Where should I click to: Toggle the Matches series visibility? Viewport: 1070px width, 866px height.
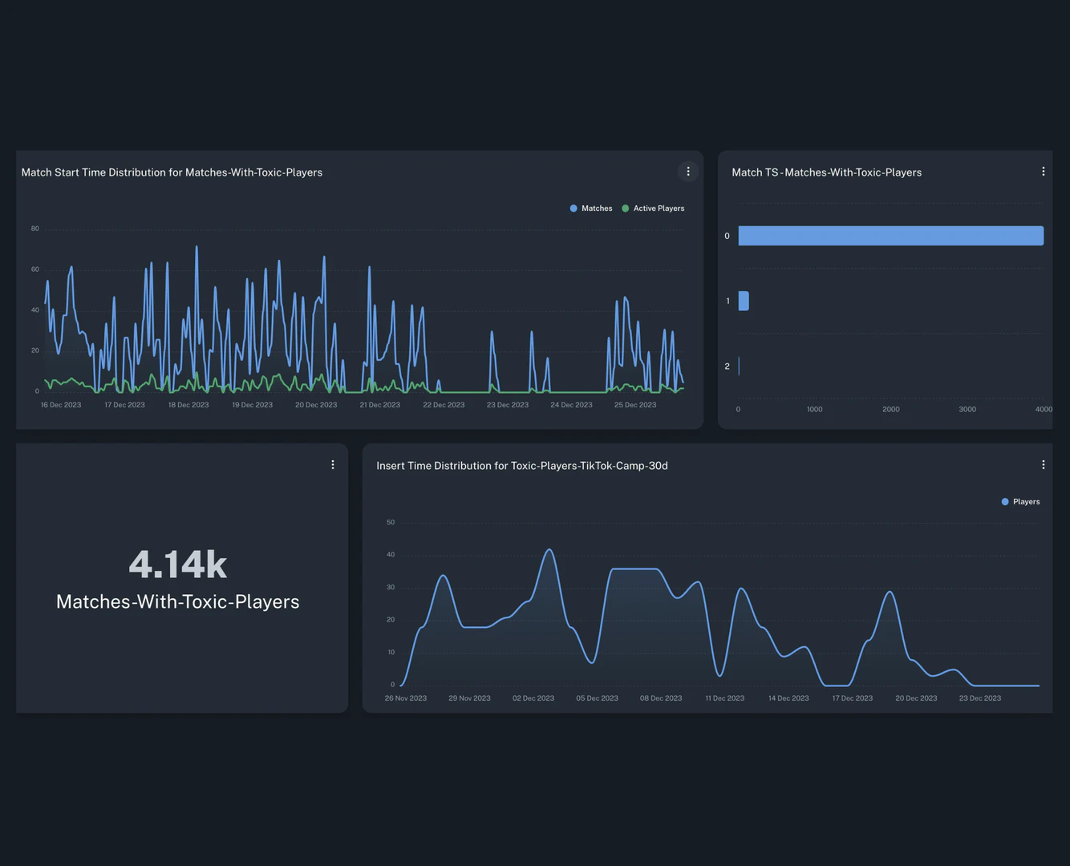point(591,208)
